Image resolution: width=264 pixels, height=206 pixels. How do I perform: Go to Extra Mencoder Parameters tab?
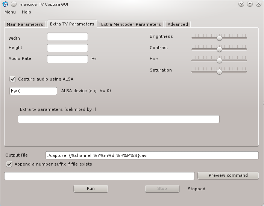[x=131, y=24]
